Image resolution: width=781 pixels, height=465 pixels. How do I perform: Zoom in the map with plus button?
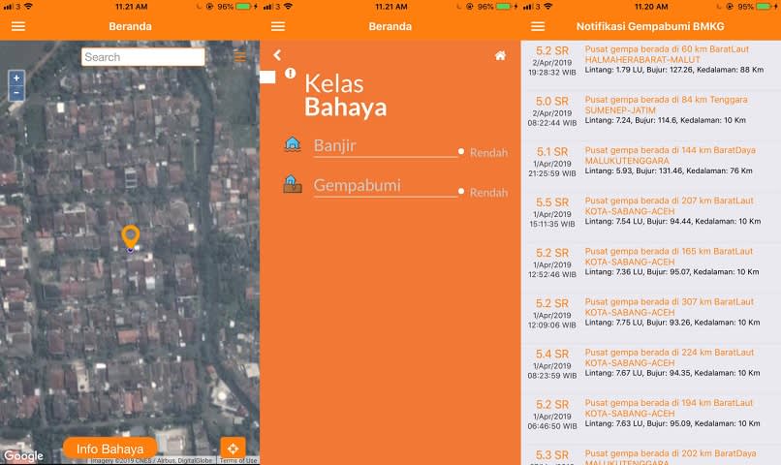tap(16, 78)
